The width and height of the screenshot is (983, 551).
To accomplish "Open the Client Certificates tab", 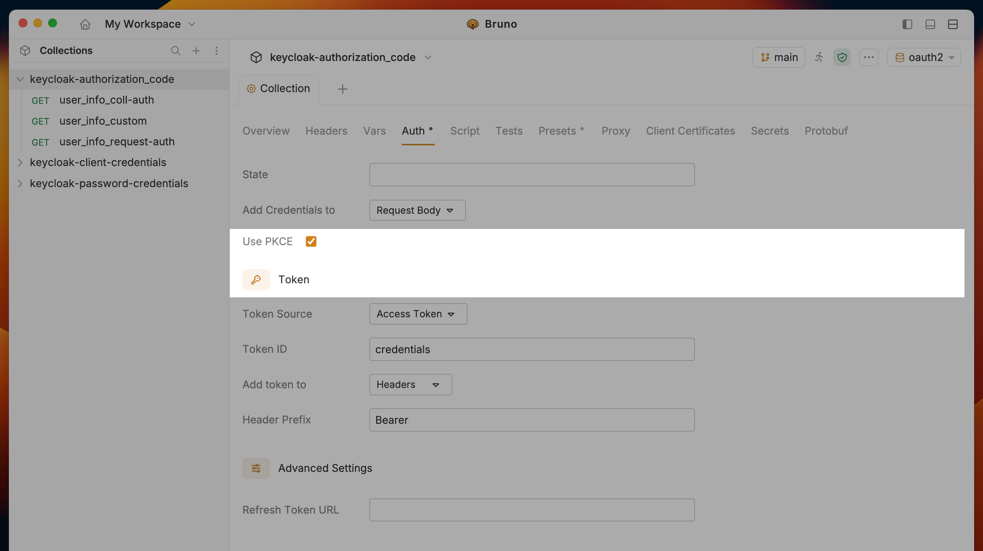I will click(690, 131).
